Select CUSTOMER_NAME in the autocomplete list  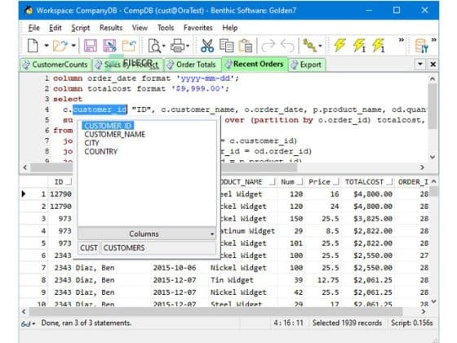[x=114, y=135]
